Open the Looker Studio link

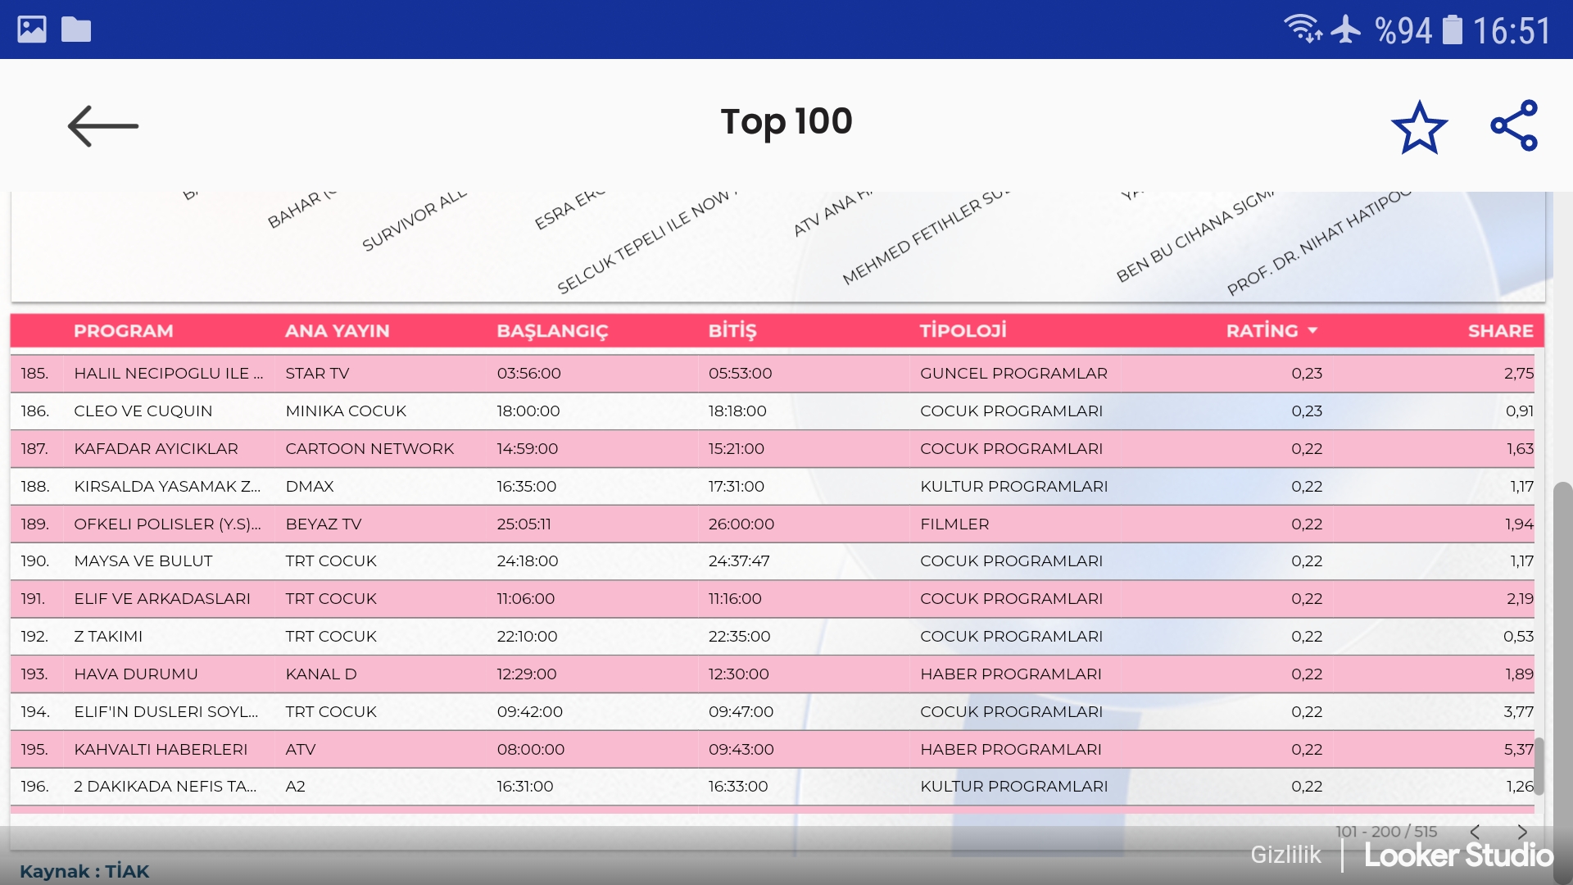point(1458,855)
